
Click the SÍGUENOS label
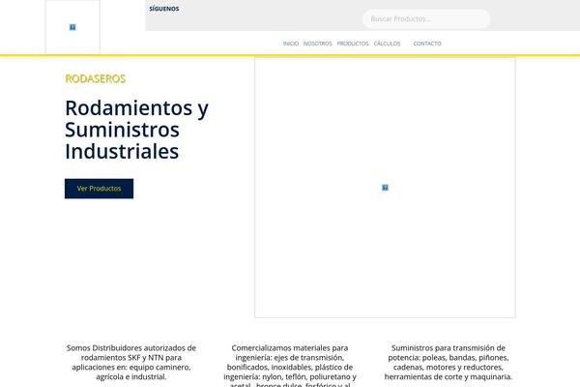(164, 9)
